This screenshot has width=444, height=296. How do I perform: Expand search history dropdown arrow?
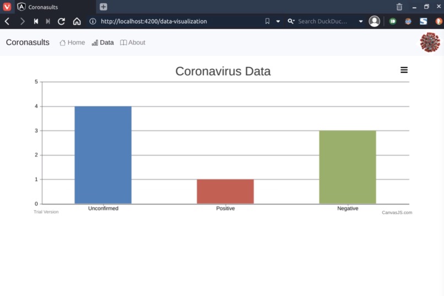click(361, 21)
